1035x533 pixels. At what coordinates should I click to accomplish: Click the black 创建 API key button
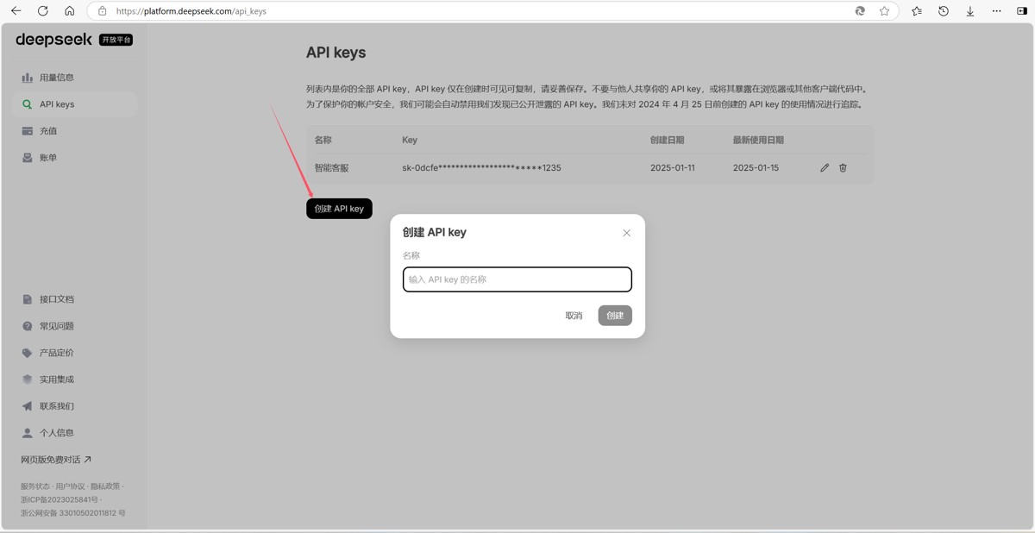[x=339, y=209]
